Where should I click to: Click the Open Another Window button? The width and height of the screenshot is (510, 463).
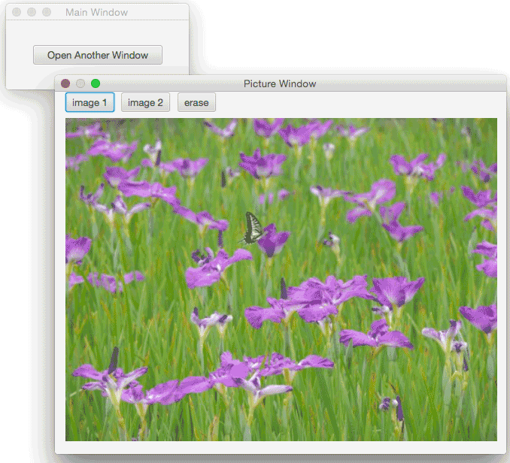point(98,55)
